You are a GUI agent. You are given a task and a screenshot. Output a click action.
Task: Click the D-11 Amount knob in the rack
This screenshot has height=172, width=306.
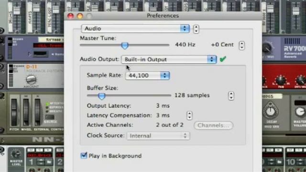point(31,79)
